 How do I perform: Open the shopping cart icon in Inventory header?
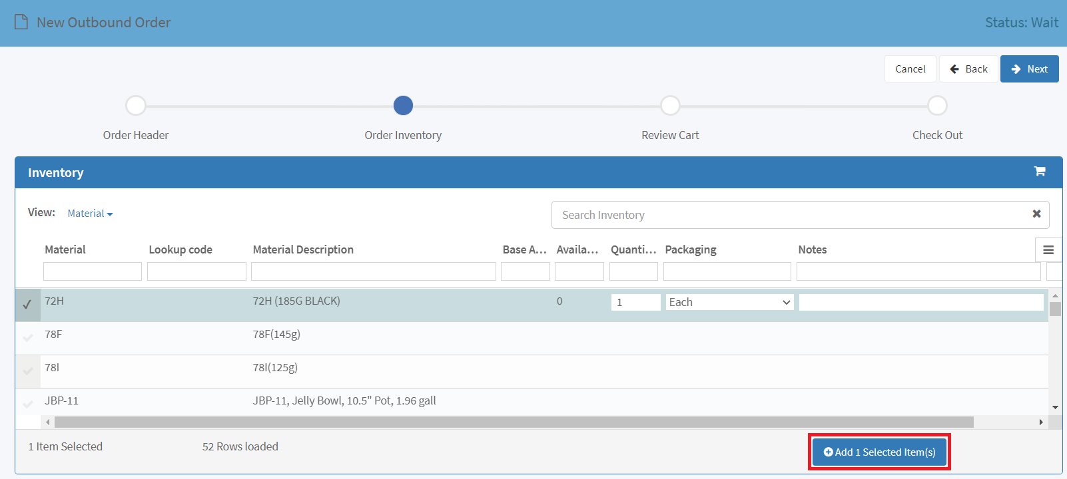pyautogui.click(x=1039, y=172)
